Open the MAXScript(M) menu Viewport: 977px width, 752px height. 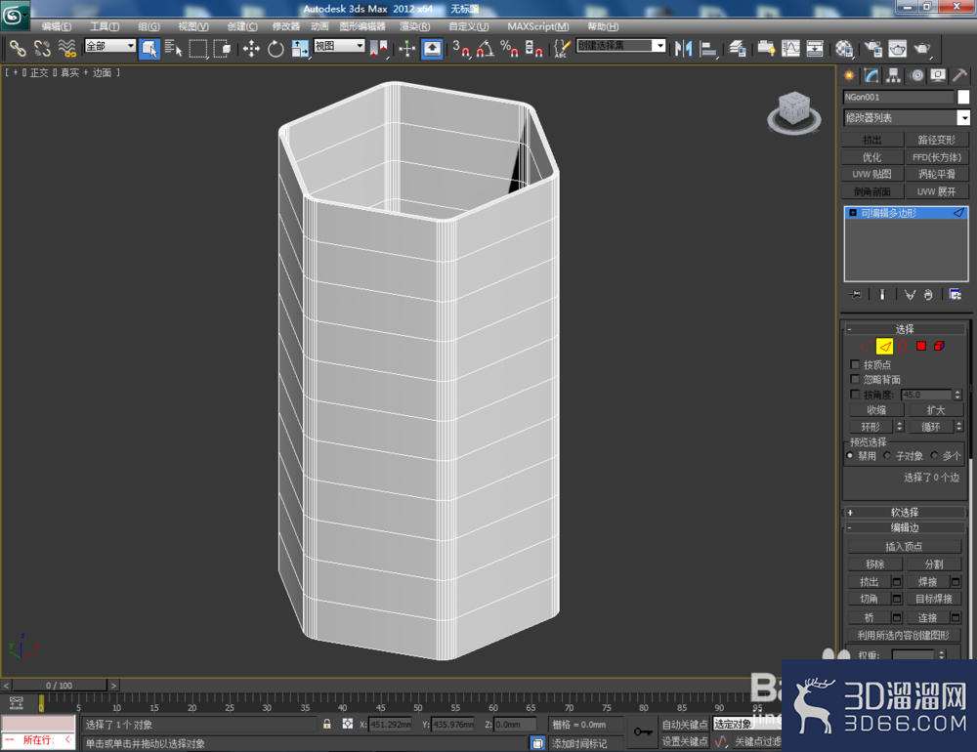tap(537, 26)
